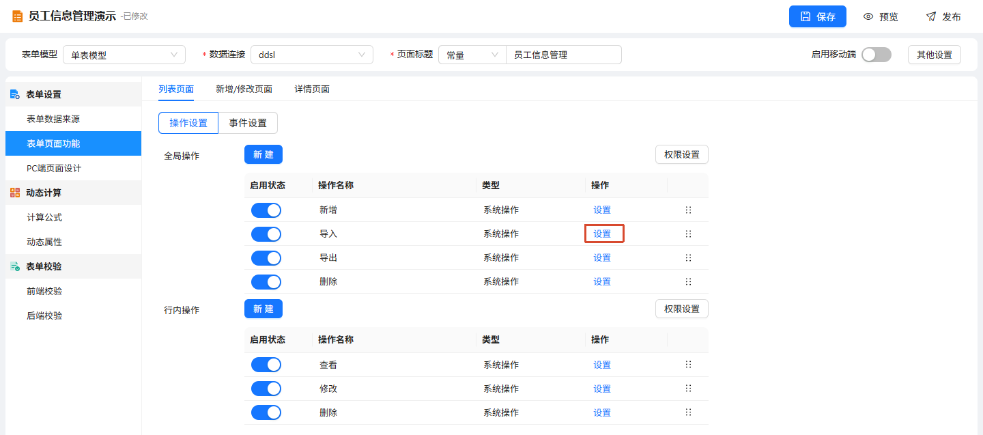Screen dimensions: 983x435
Task: Click the 动态计算 section header
Action: tap(74, 193)
